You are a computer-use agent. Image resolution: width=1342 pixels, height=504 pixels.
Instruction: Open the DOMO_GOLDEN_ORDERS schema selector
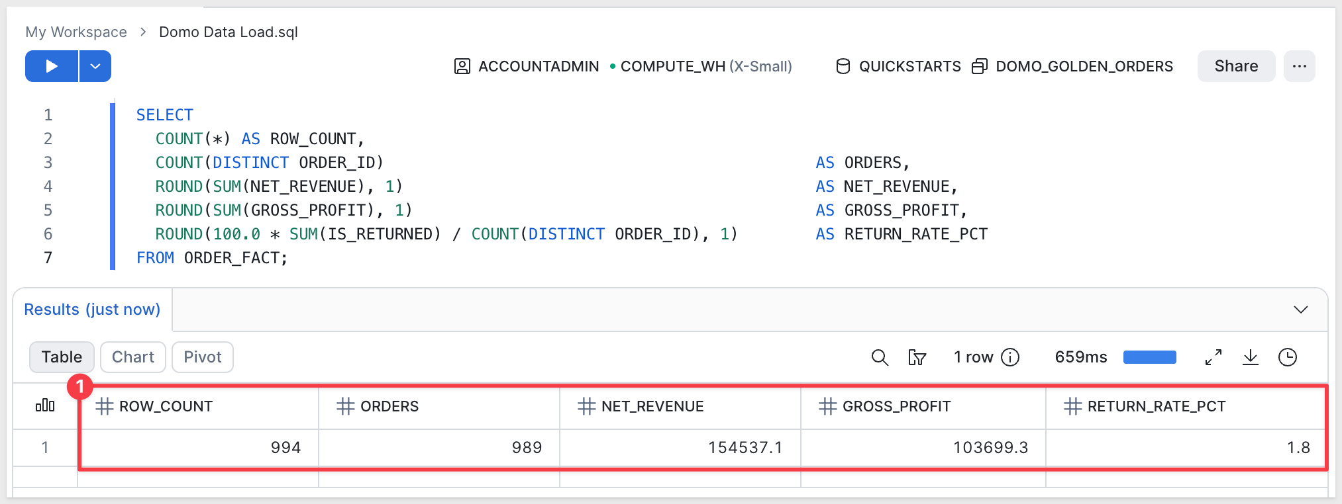coord(1084,66)
